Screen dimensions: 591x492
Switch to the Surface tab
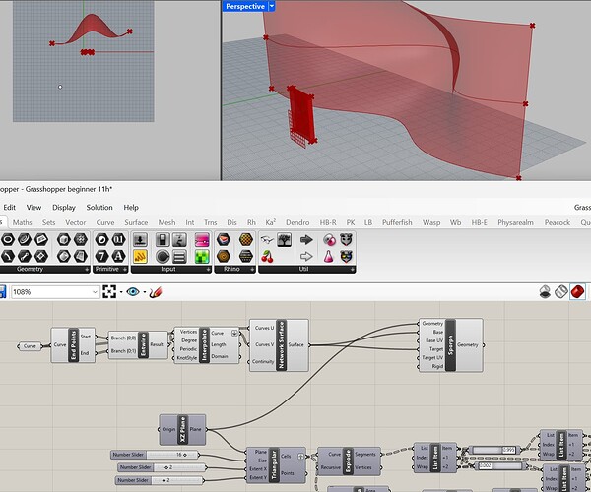(x=136, y=222)
